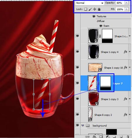
Task: Click the lock all padlock icon
Action: click(x=99, y=9)
